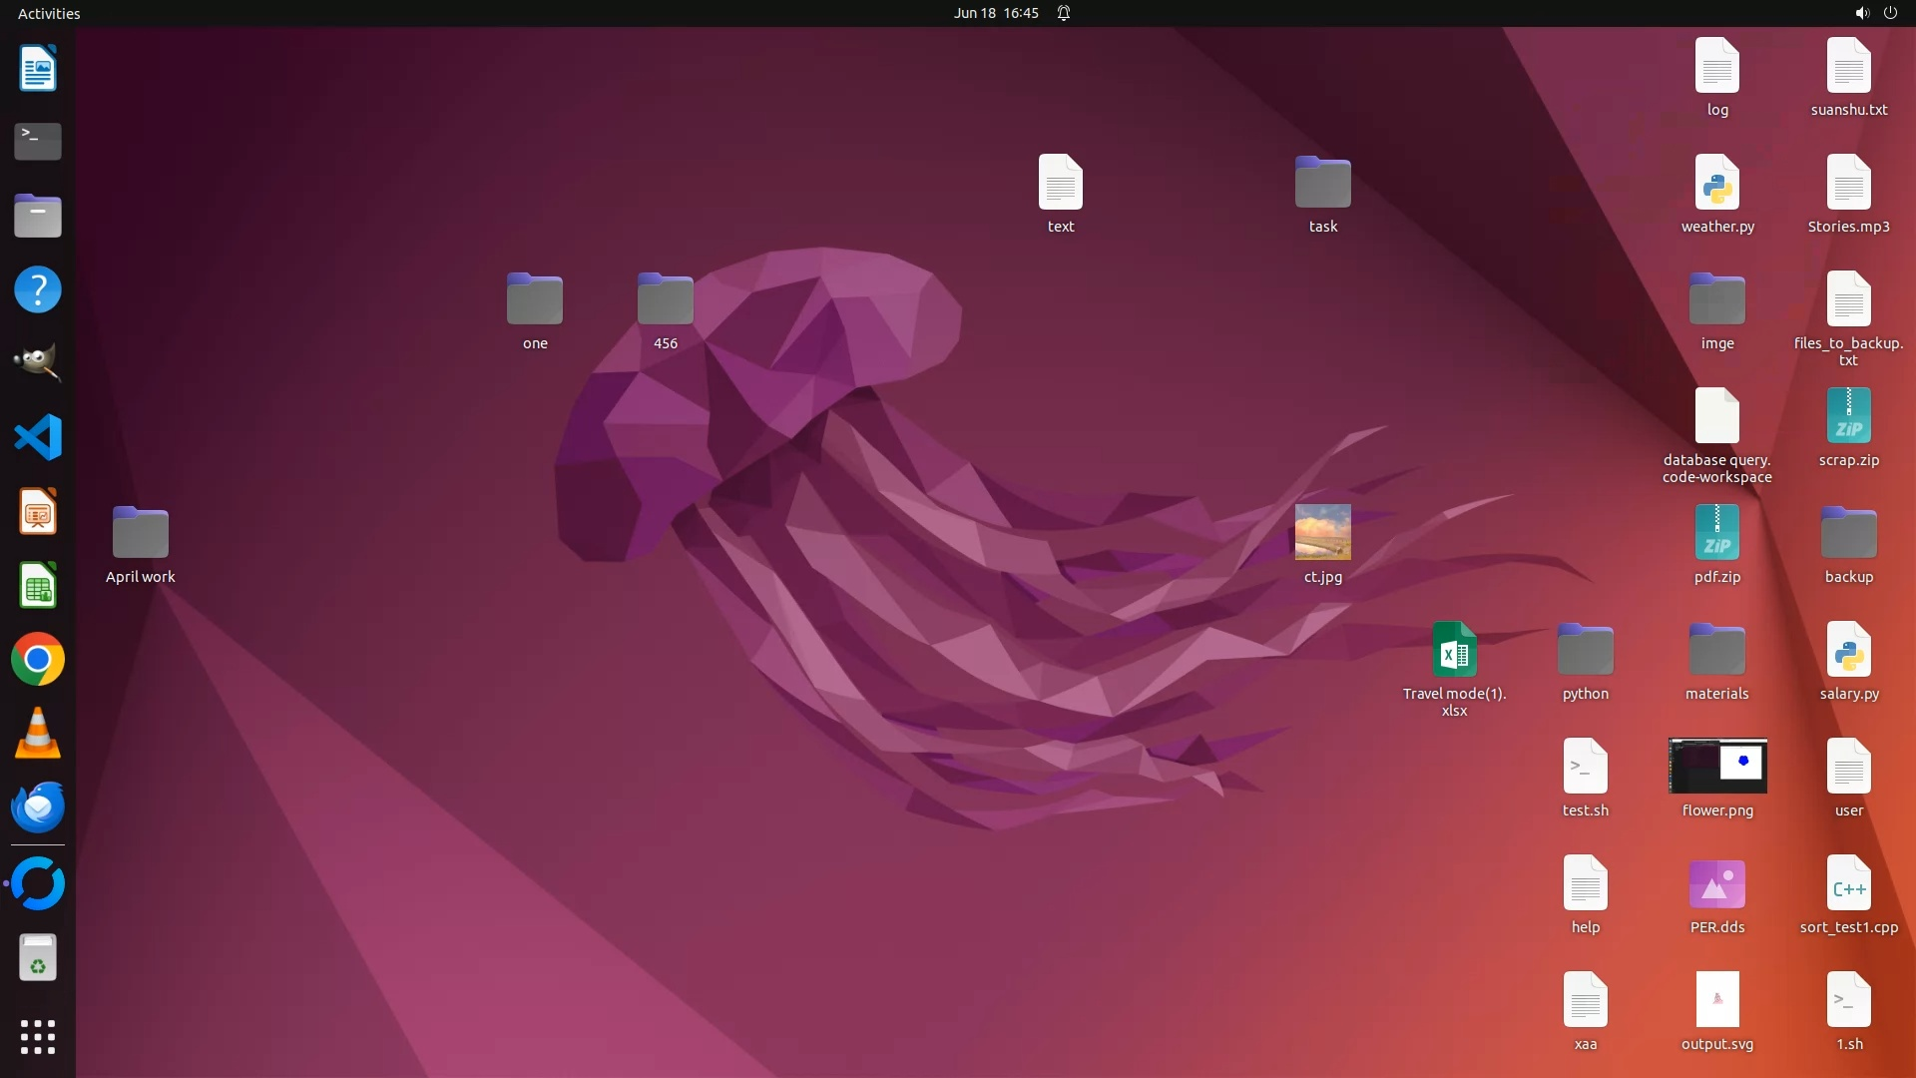This screenshot has height=1078, width=1916.
Task: Select the Travel mode(1).xlsx file
Action: 1454,650
